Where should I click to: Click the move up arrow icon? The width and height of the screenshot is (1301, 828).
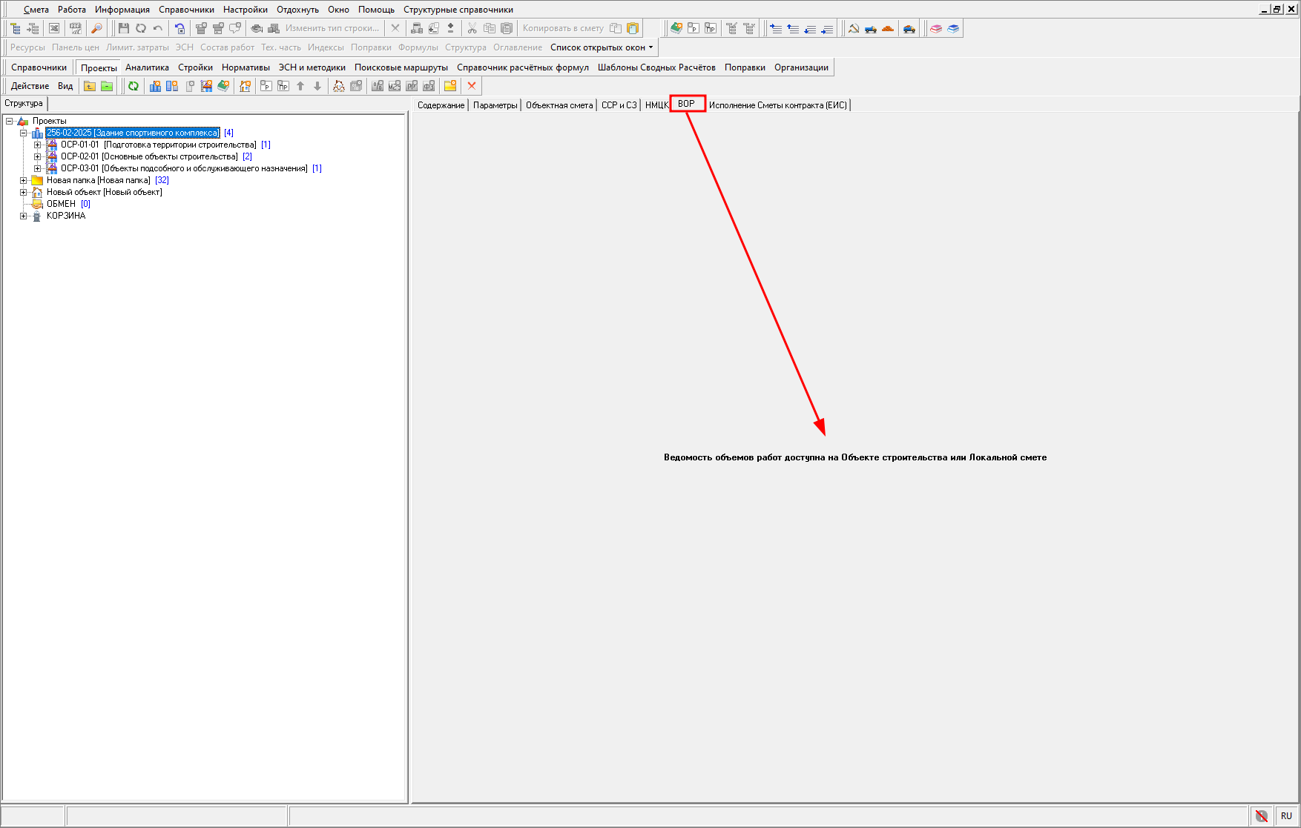pyautogui.click(x=300, y=86)
